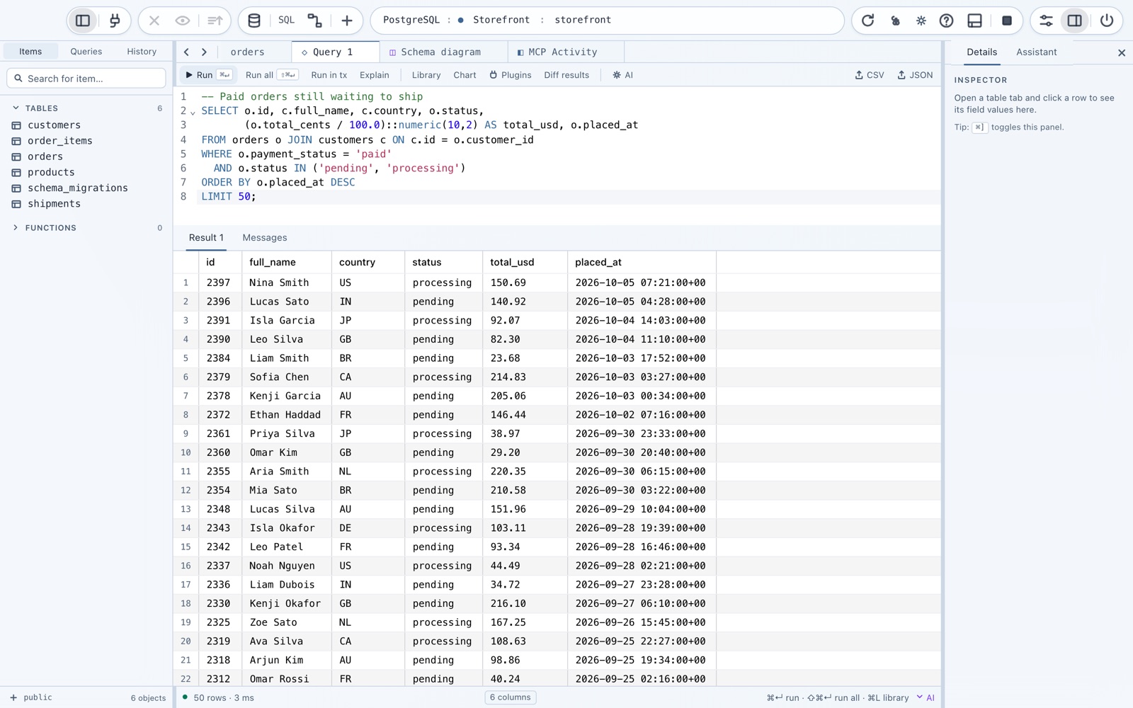This screenshot has height=708, width=1133.
Task: Open the 6 columns selector
Action: (511, 697)
